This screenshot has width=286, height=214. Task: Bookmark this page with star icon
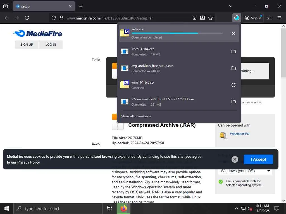pos(210,18)
